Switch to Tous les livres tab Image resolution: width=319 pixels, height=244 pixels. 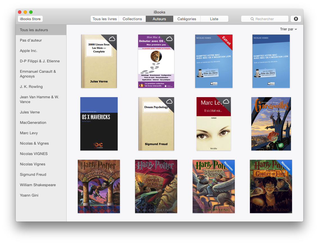tap(104, 19)
